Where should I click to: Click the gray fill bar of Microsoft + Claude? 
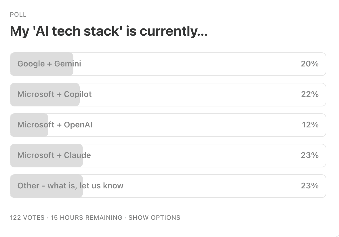(47, 156)
